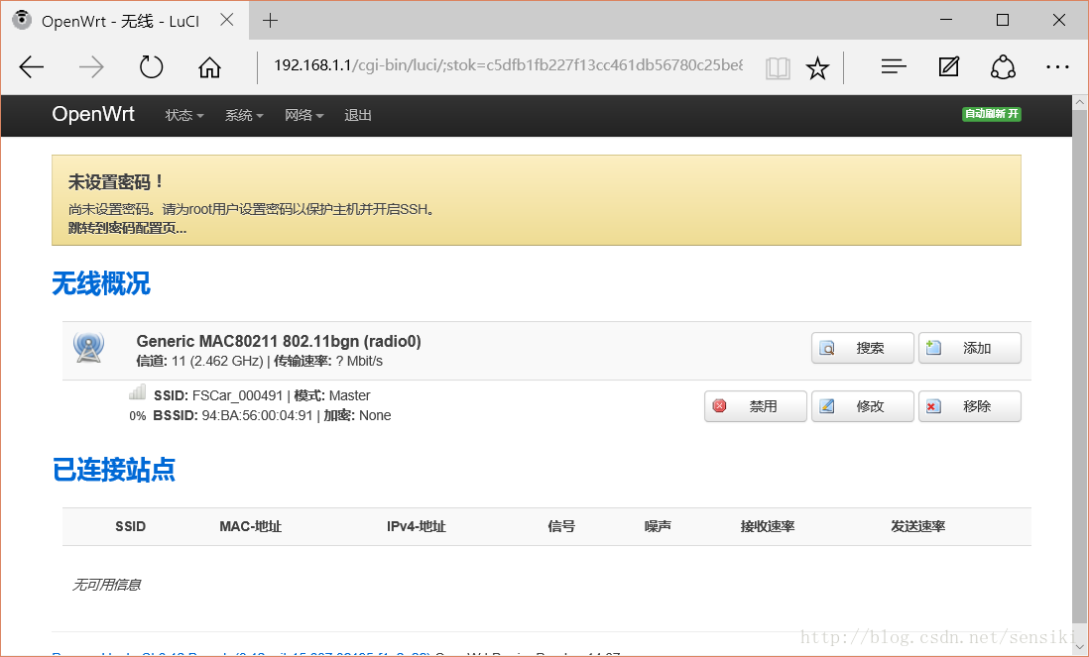Click the scrollbar up arrow
1089x657 pixels.
(x=1080, y=102)
